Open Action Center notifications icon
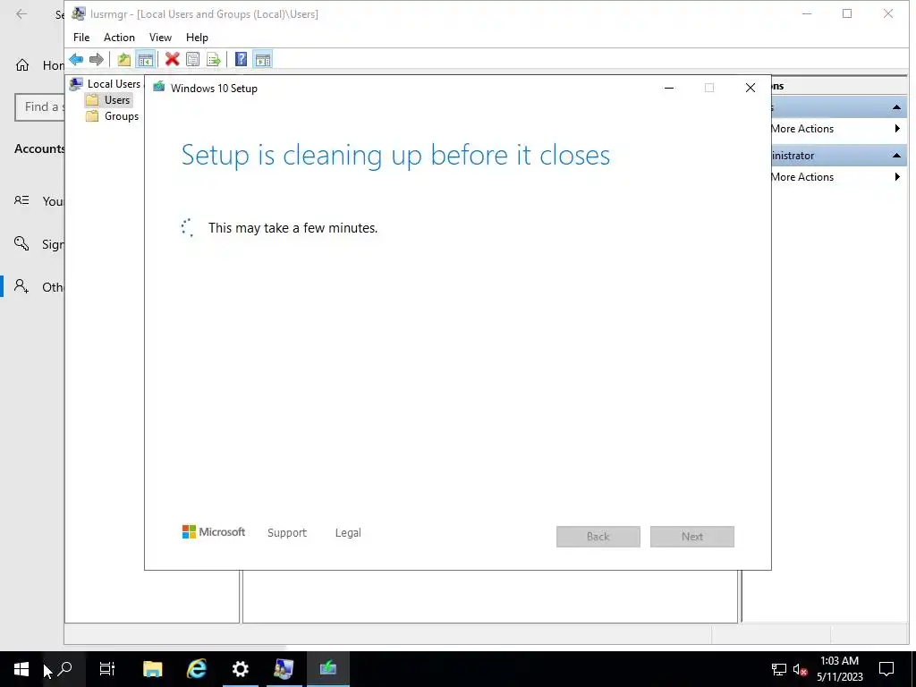 (886, 669)
